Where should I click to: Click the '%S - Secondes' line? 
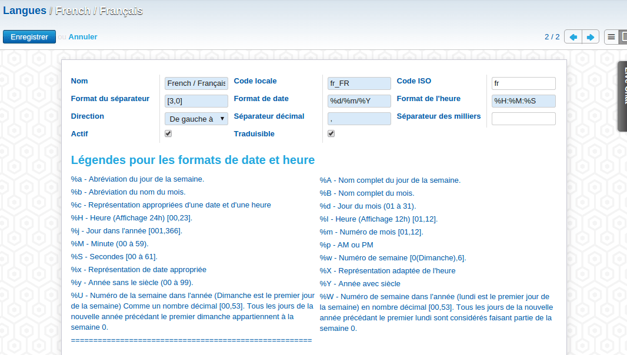pyautogui.click(x=114, y=257)
